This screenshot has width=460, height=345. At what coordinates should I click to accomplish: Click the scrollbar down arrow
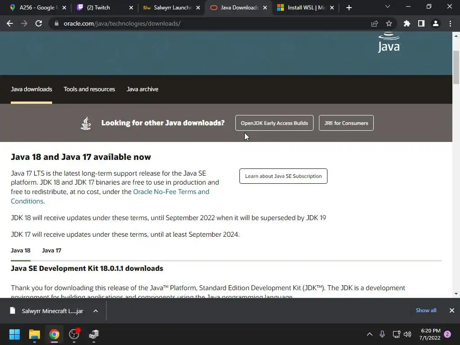(456, 294)
